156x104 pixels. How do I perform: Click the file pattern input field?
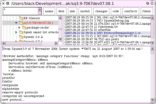[20, 11]
